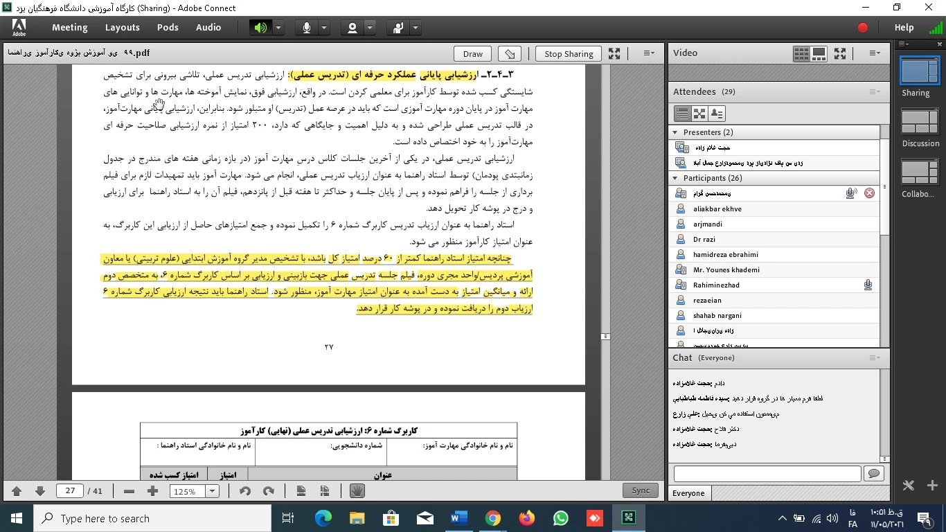
Task: Toggle the webcam button
Action: coord(352,28)
